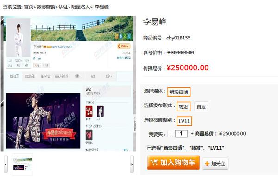This screenshot has width=278, height=183.
Task: Click the total price ¥250000.00 text
Action: pyautogui.click(x=233, y=134)
